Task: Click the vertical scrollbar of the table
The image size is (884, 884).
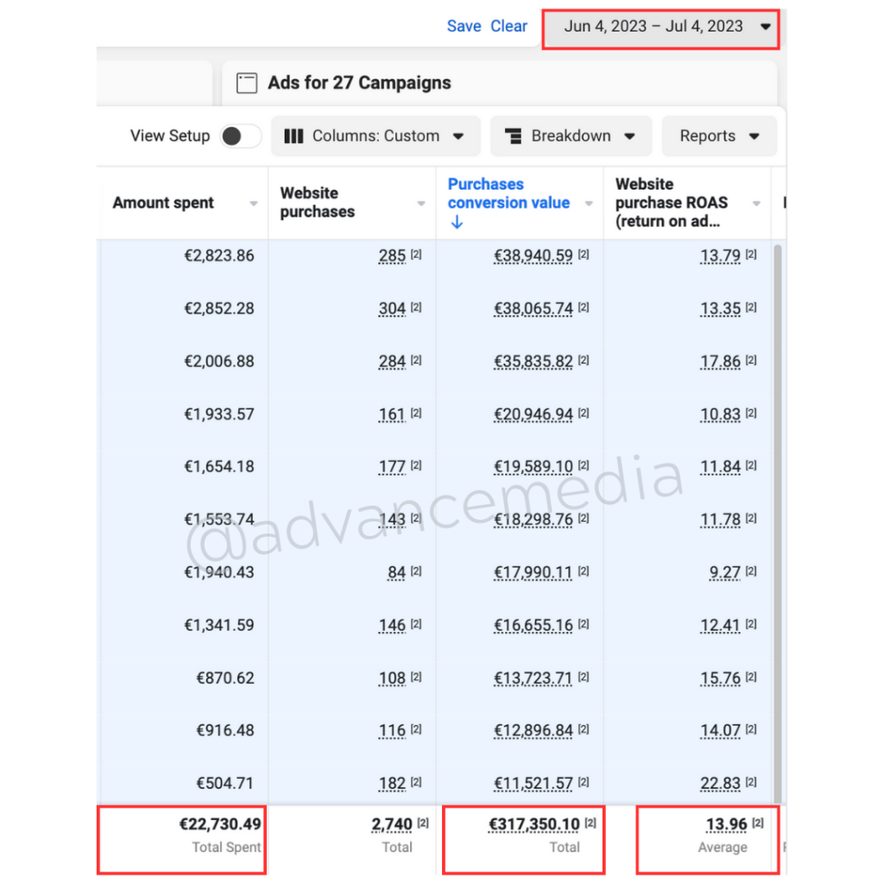Action: 777,518
